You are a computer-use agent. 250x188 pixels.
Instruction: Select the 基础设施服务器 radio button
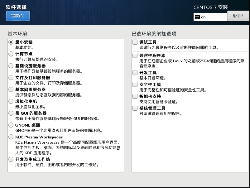[x=11, y=66]
